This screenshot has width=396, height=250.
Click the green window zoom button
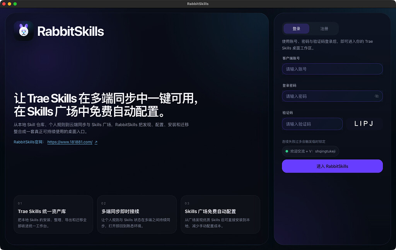click(x=15, y=4)
